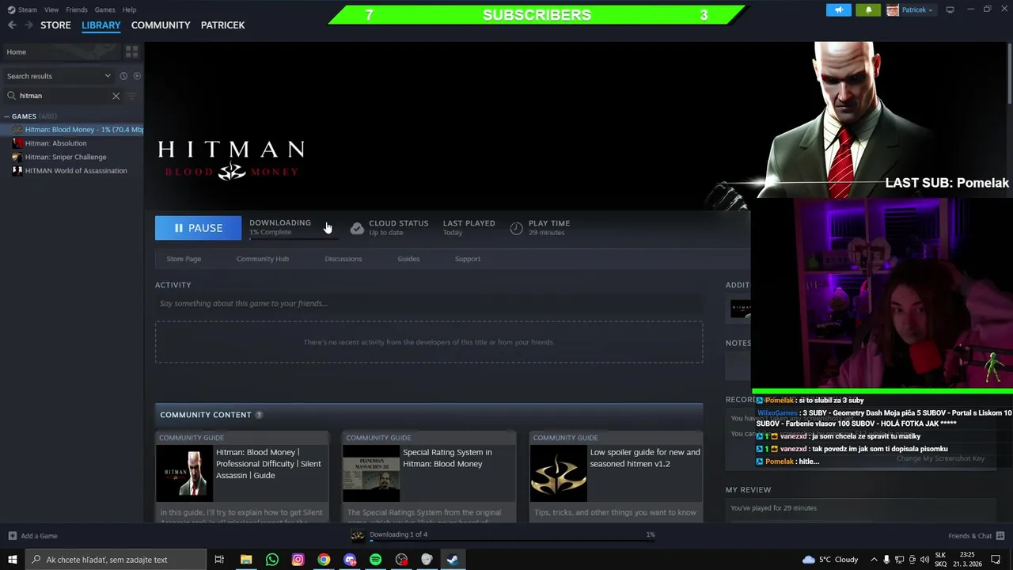
Task: Toggle collections grid view icon
Action: pos(131,51)
